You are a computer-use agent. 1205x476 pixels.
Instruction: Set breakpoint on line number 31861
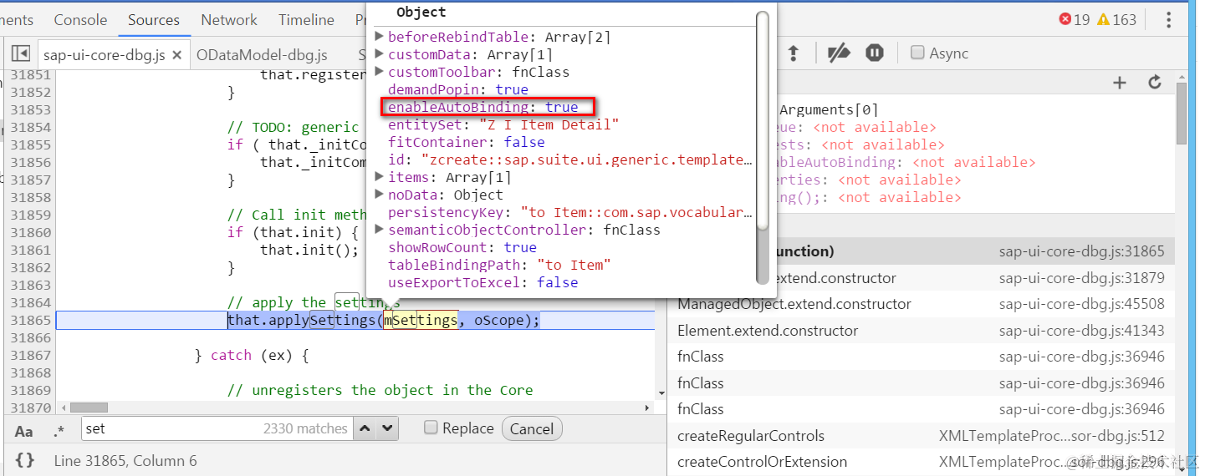pyautogui.click(x=30, y=250)
